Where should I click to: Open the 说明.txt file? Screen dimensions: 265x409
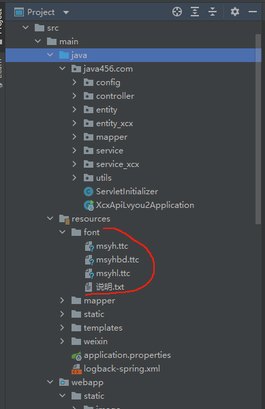click(110, 287)
